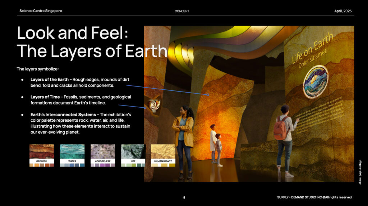Click the 'Layers of the Earth' bullet heading
The image size is (368, 206).
[x=50, y=79]
